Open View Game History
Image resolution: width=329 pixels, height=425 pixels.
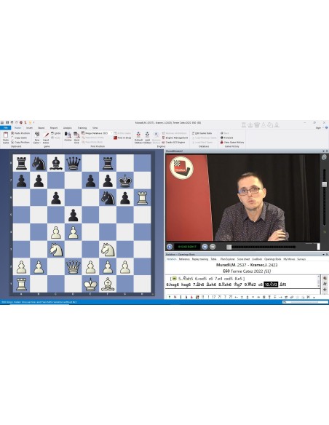point(232,142)
